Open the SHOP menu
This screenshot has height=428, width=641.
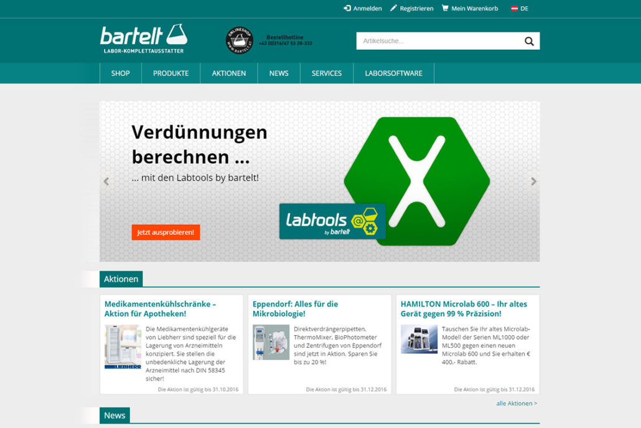[x=121, y=74]
